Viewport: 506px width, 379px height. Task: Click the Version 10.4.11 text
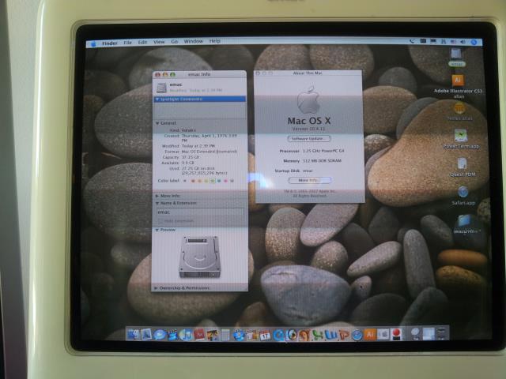click(x=308, y=129)
